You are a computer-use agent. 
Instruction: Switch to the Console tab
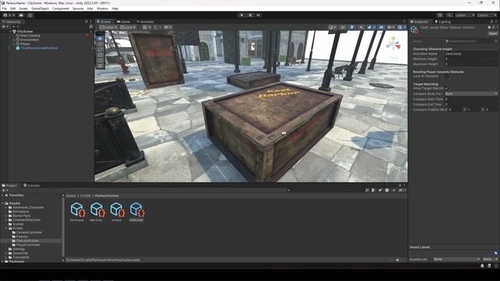[31, 185]
